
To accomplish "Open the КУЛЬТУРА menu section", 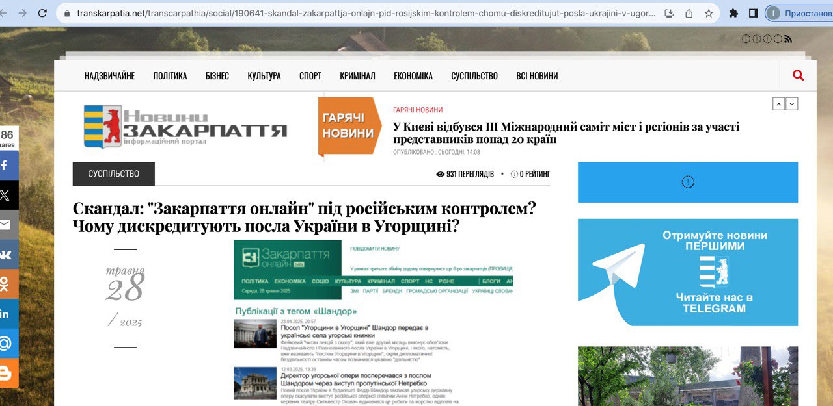I will [x=264, y=76].
